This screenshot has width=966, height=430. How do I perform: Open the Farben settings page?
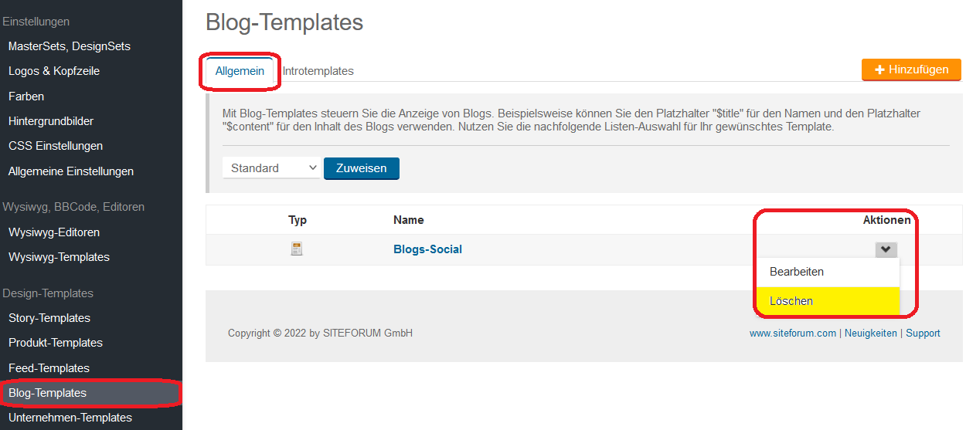(x=26, y=96)
